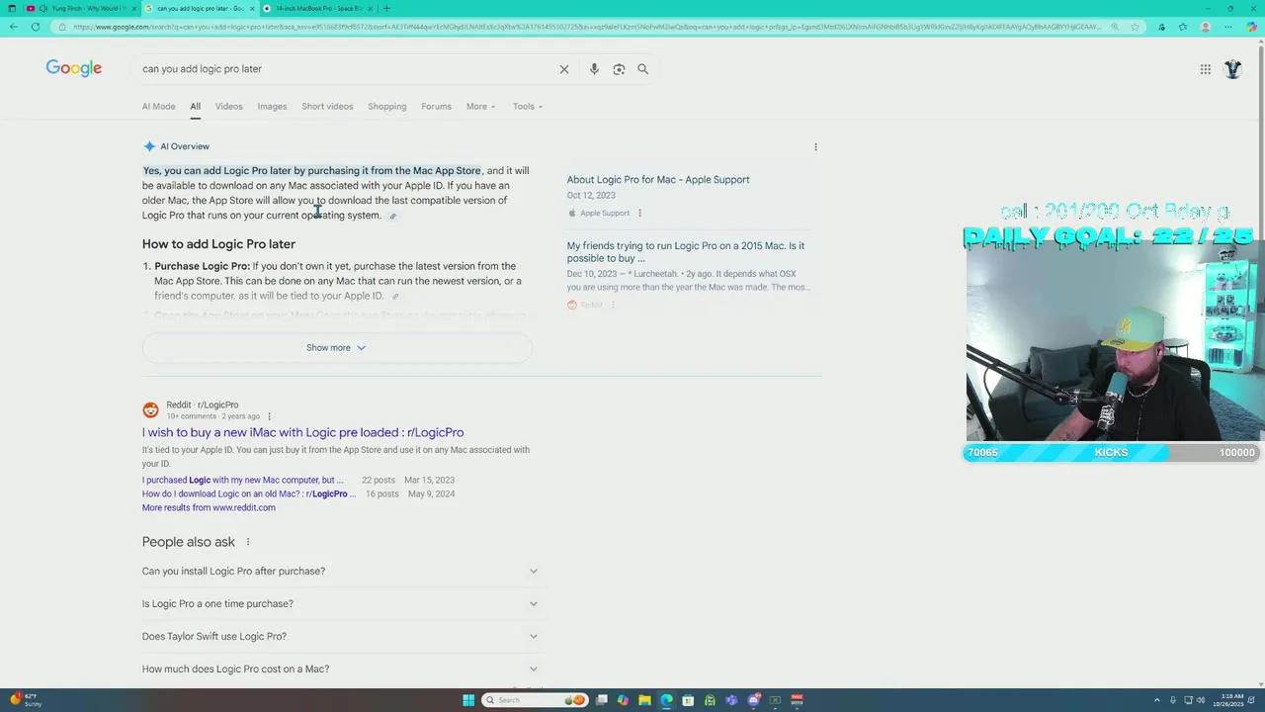The width and height of the screenshot is (1265, 712).
Task: Switch to Shopping results tab
Action: pyautogui.click(x=387, y=107)
